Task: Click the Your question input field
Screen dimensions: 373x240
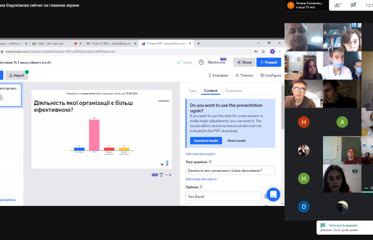Action: pyautogui.click(x=230, y=170)
